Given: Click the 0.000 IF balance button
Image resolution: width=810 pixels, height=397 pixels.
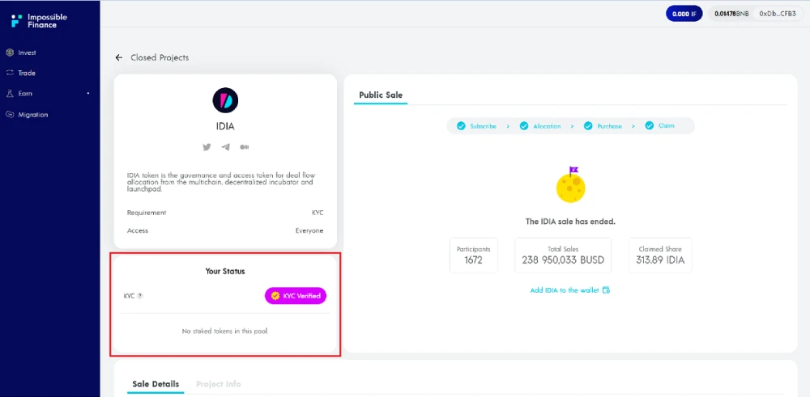Looking at the screenshot, I should [684, 14].
